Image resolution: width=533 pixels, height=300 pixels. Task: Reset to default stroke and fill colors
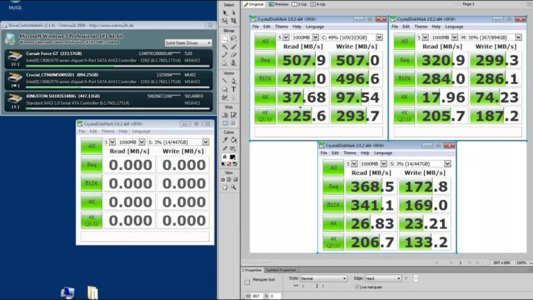pos(223,164)
